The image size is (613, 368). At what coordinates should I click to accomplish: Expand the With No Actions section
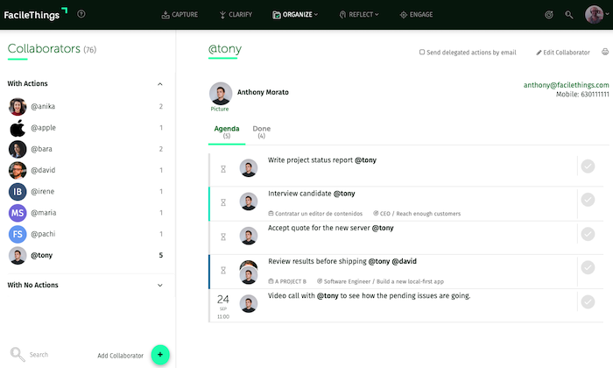(160, 286)
